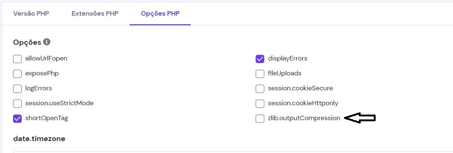Check session.cookieSecure box
453x153 pixels.
coord(260,88)
